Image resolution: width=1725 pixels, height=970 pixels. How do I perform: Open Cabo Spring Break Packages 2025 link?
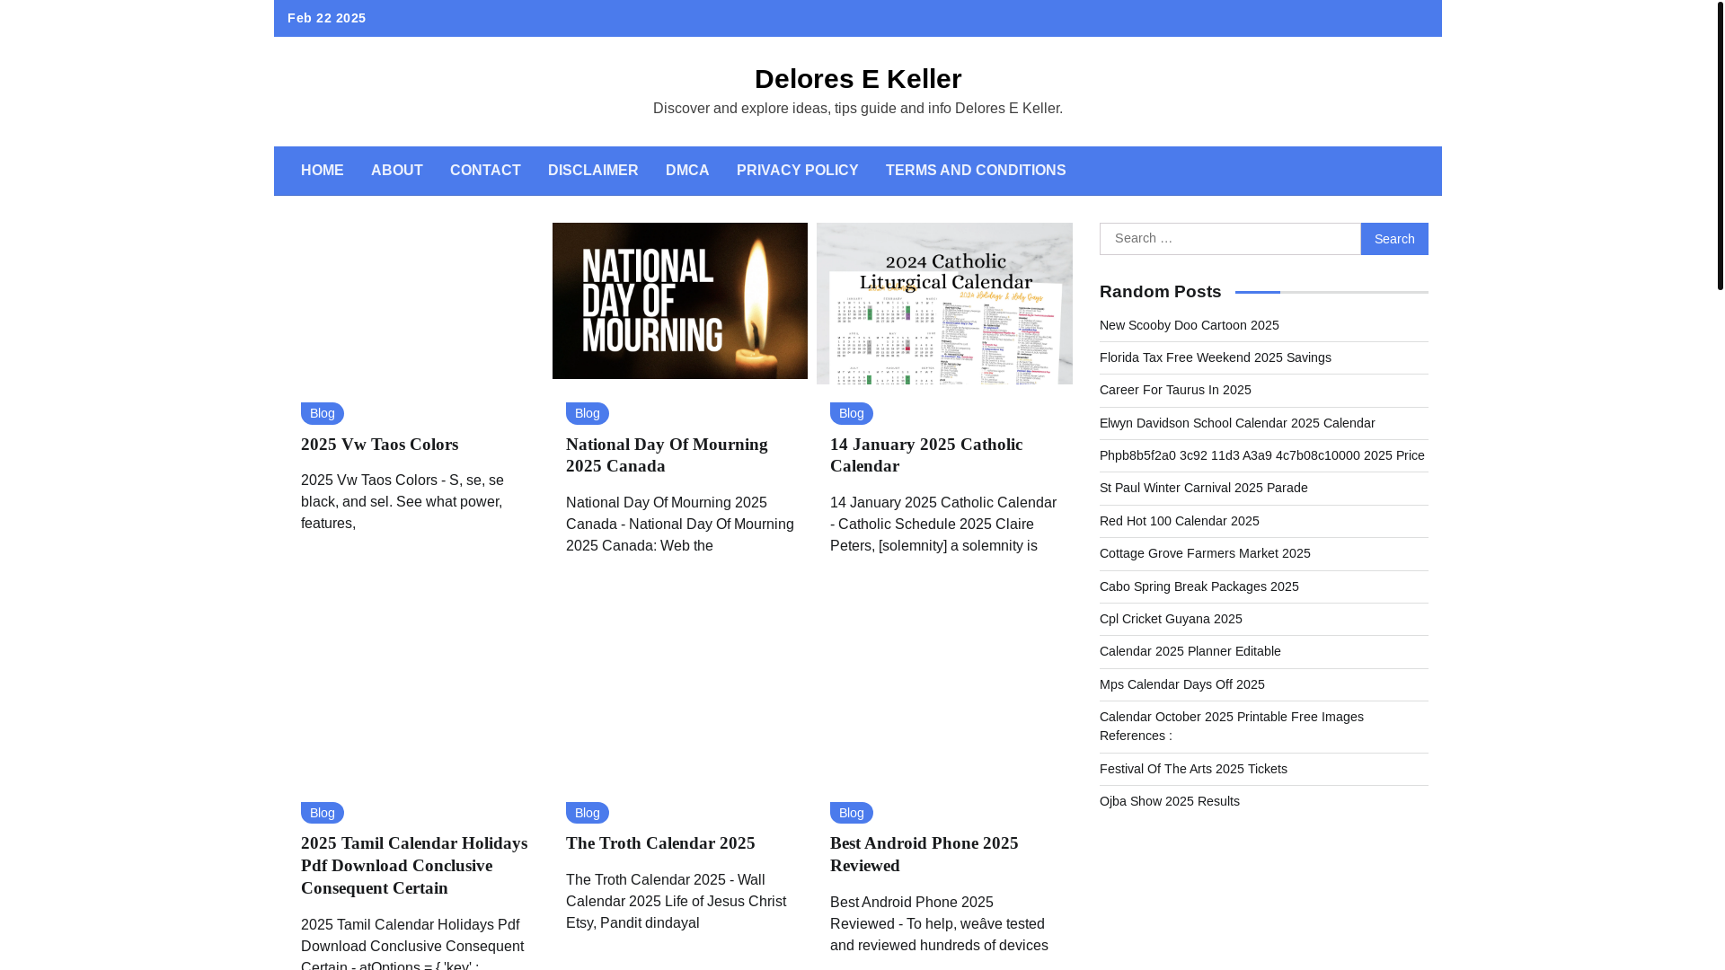(x=1199, y=586)
